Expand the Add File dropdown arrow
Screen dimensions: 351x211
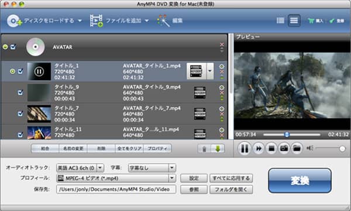pyautogui.click(x=147, y=21)
